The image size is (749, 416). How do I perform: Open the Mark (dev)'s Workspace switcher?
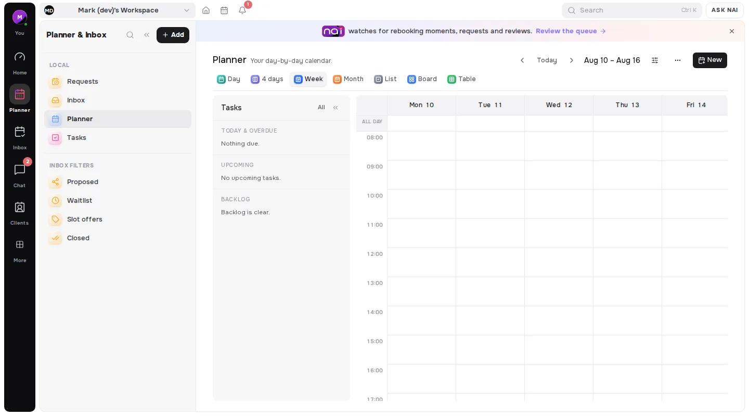coord(118,10)
